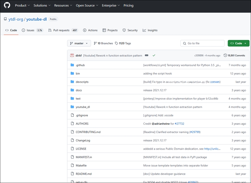The width and height of the screenshot is (251, 183).
Task: Click the Pricing link
Action: pyautogui.click(x=128, y=5)
